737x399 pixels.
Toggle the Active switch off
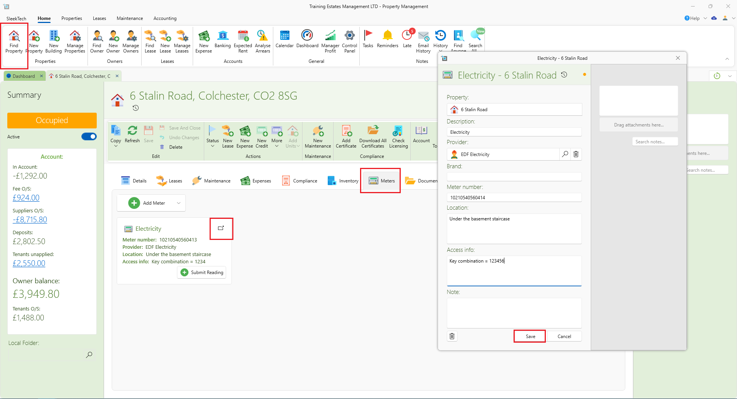tap(89, 136)
